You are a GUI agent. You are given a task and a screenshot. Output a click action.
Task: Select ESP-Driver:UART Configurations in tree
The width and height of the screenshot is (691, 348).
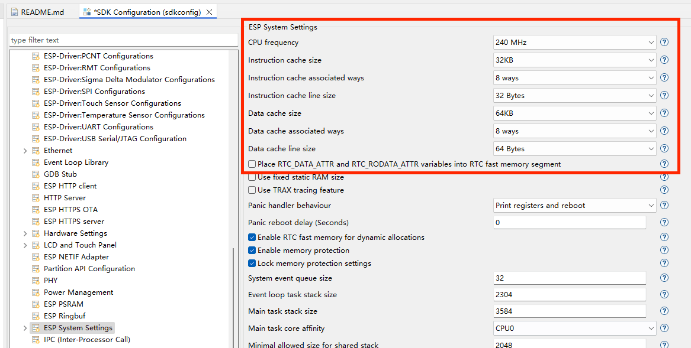[x=98, y=126]
